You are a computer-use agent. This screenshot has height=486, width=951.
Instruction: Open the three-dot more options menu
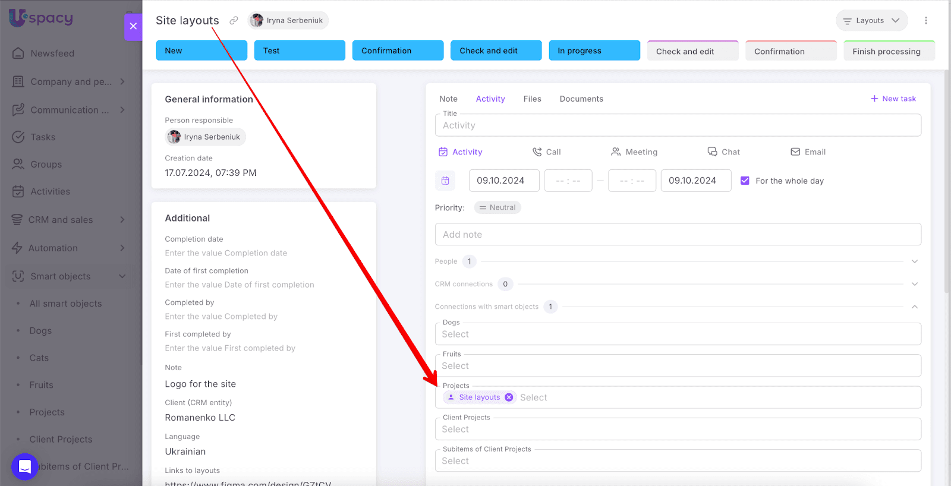click(925, 21)
